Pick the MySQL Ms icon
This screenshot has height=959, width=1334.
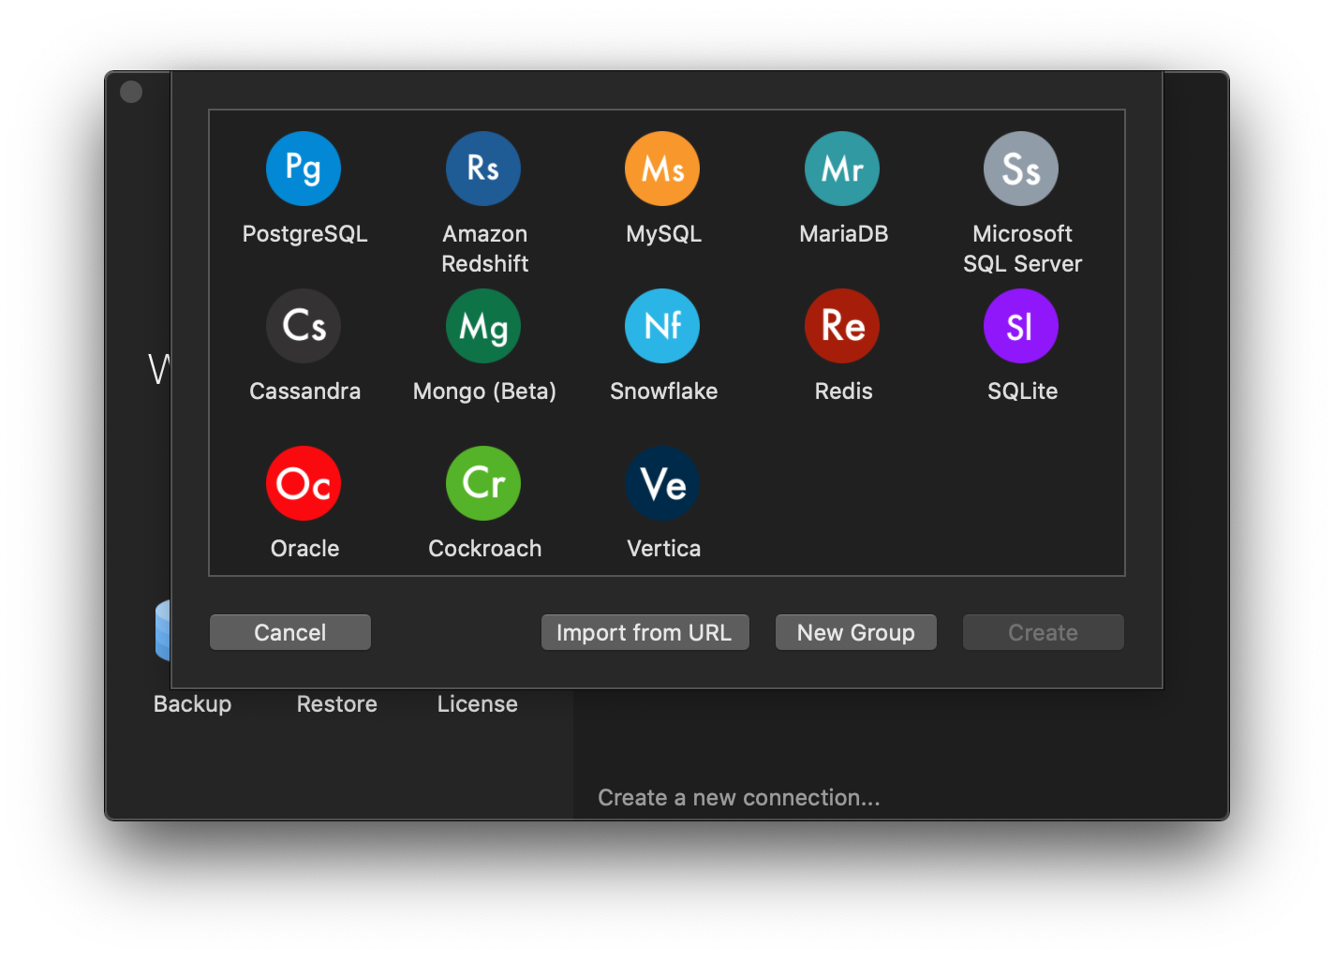pyautogui.click(x=662, y=169)
